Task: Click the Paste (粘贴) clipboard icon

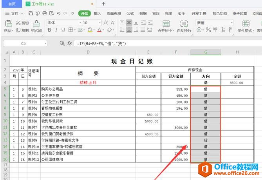Action: pyautogui.click(x=8, y=23)
